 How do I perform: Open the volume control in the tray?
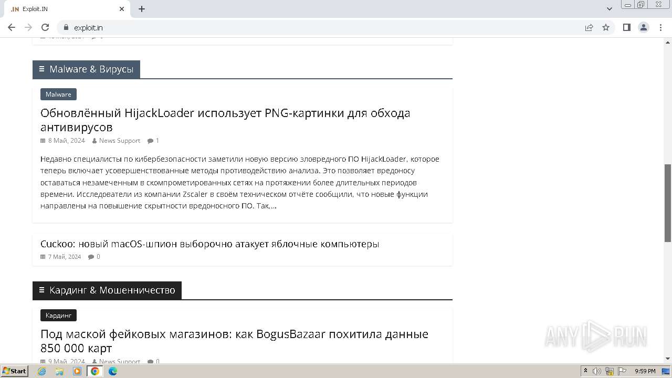pyautogui.click(x=597, y=371)
